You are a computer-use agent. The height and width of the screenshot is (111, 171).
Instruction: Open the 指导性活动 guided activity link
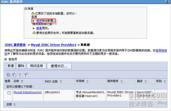point(161,50)
